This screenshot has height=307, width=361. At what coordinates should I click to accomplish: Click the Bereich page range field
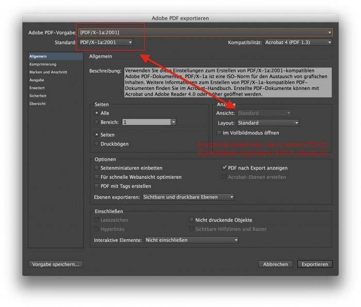point(146,122)
